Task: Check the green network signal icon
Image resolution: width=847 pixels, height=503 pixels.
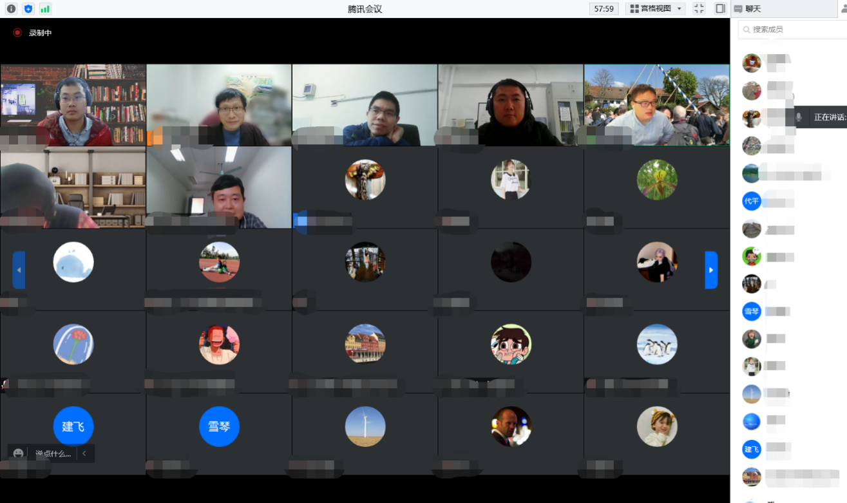Action: (x=45, y=9)
